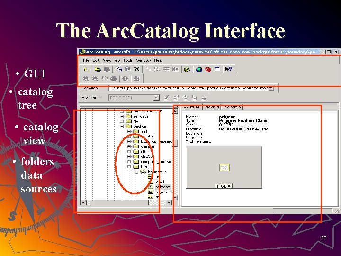The width and height of the screenshot is (341, 256).
Task: Click the Delete X icon
Action: 136,69
